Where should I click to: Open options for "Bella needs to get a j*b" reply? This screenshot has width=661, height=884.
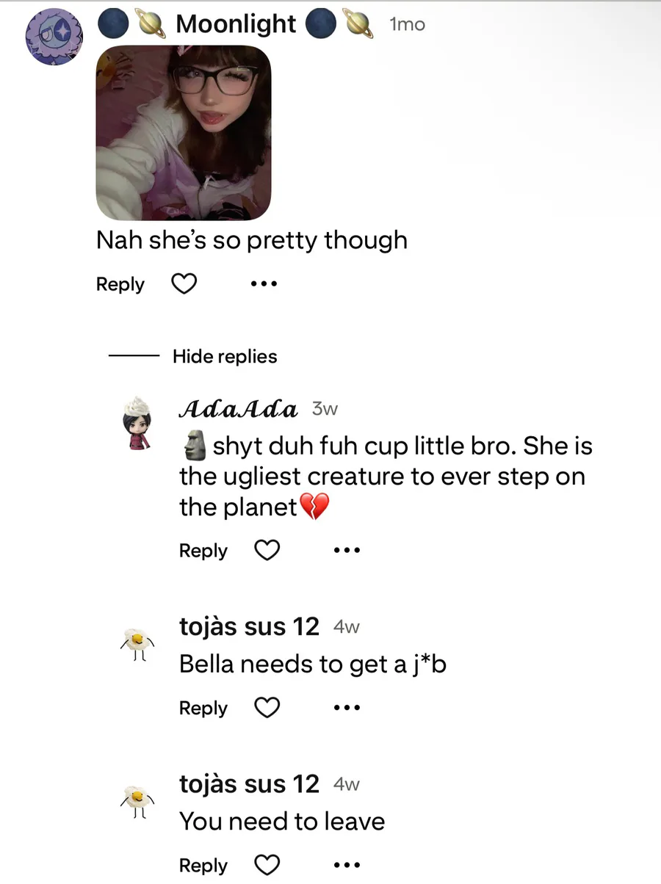[x=347, y=708]
